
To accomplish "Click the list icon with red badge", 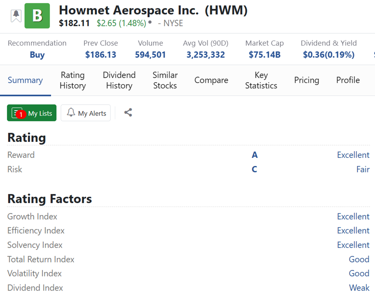I will click(18, 113).
